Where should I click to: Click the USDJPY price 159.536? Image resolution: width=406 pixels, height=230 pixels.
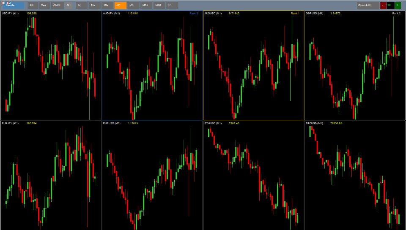pyautogui.click(x=31, y=13)
